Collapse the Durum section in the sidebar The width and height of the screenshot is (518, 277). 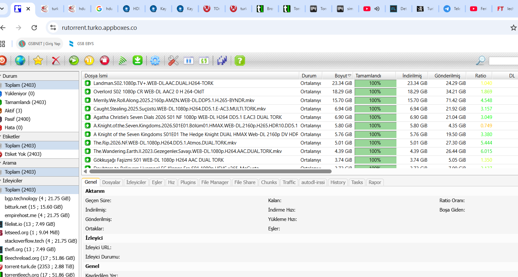[10, 76]
